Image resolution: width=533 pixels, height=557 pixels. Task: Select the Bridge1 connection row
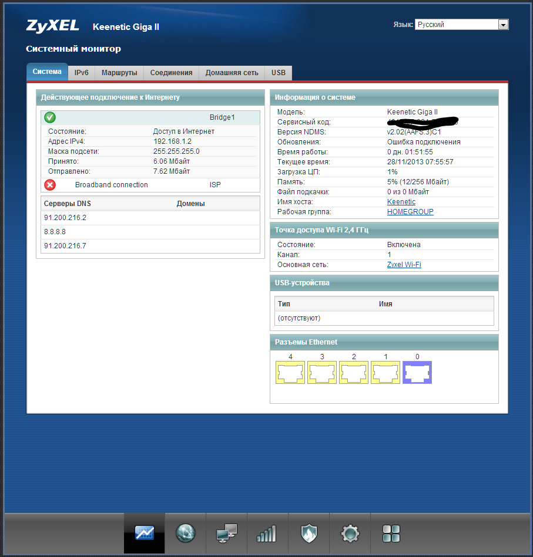150,117
